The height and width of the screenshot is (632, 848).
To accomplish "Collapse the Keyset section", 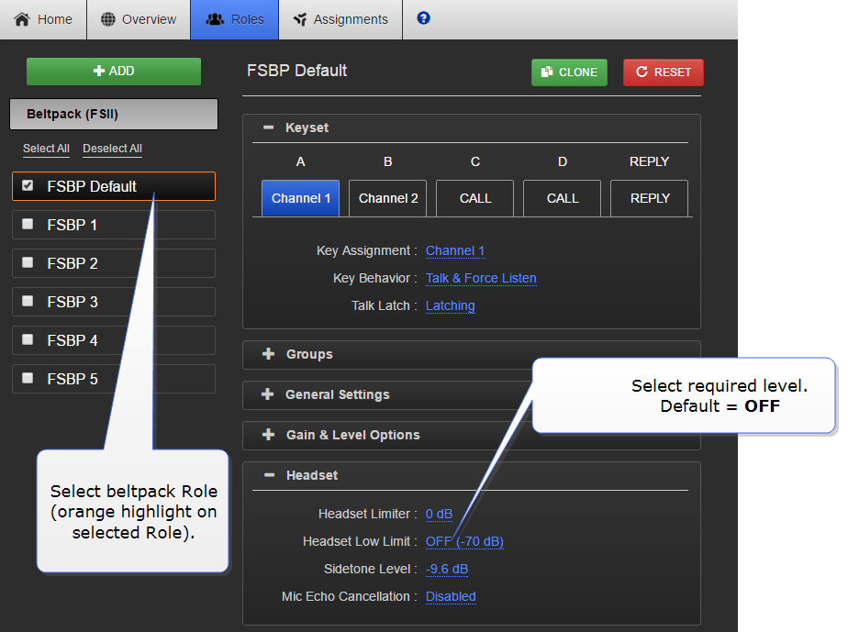I will pyautogui.click(x=268, y=128).
